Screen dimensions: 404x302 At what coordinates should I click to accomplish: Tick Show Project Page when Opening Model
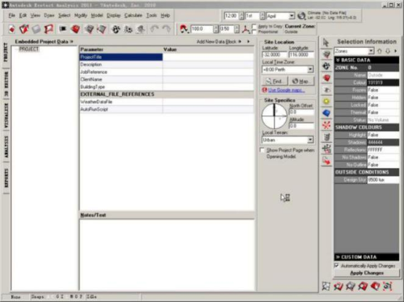click(263, 150)
